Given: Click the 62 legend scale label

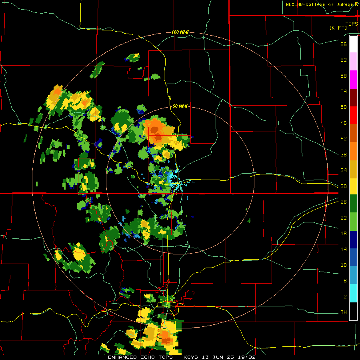Looking at the screenshot, I should pos(344,60).
